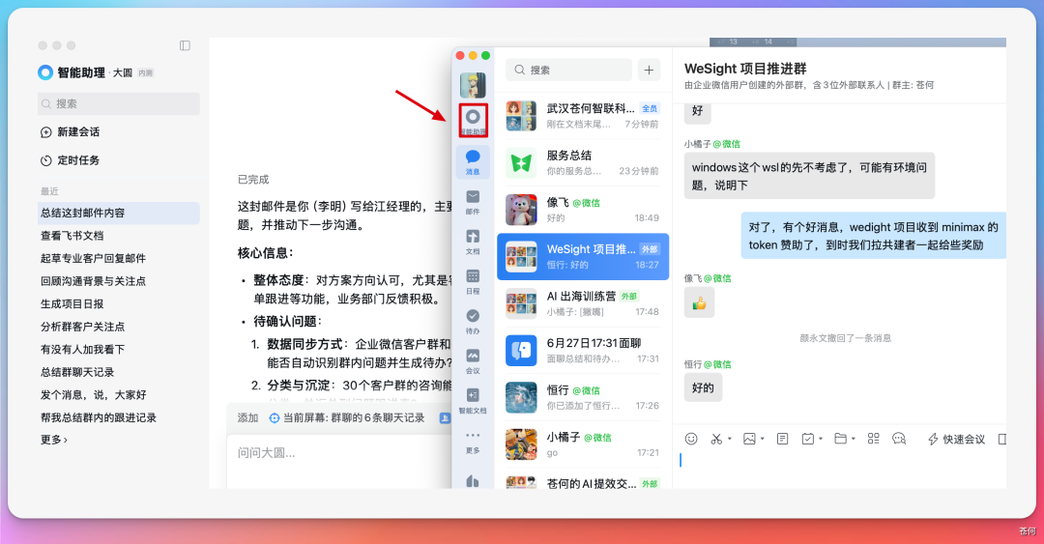The image size is (1044, 544).
Task: Open 日程 calendar in WeCom sidebar
Action: [x=473, y=281]
